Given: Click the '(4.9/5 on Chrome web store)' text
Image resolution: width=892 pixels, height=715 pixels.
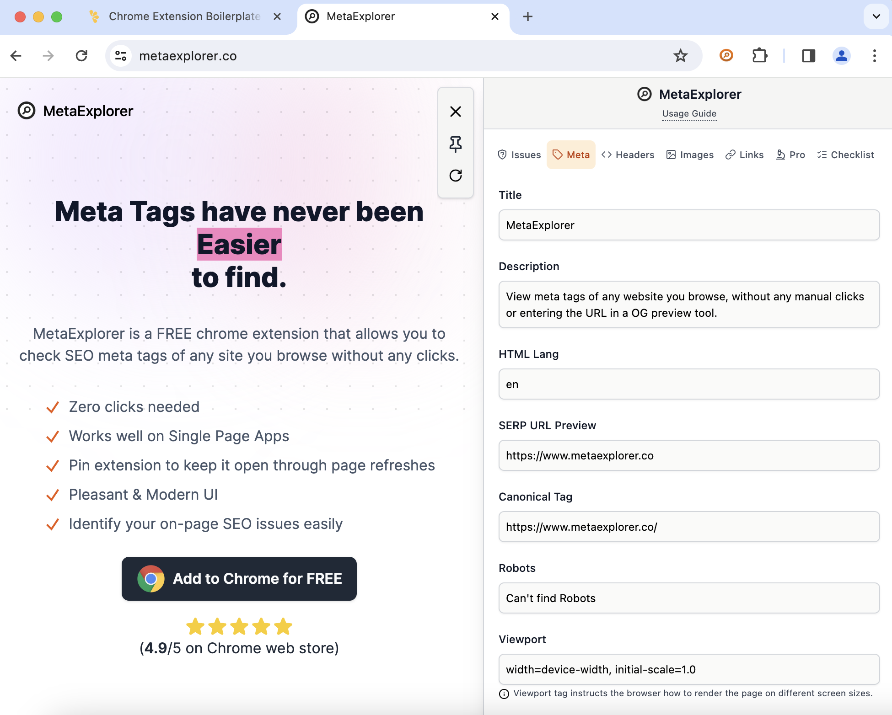Looking at the screenshot, I should pos(239,648).
